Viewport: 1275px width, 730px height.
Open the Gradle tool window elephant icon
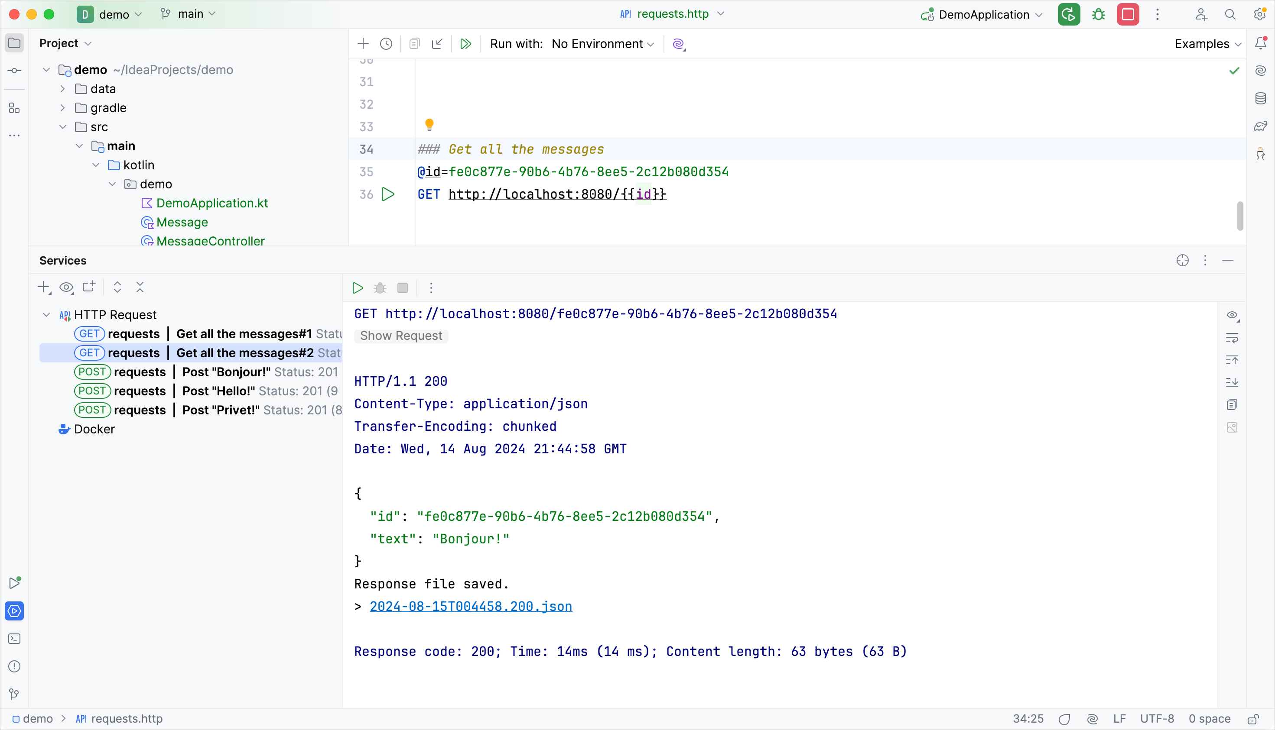(x=1260, y=126)
